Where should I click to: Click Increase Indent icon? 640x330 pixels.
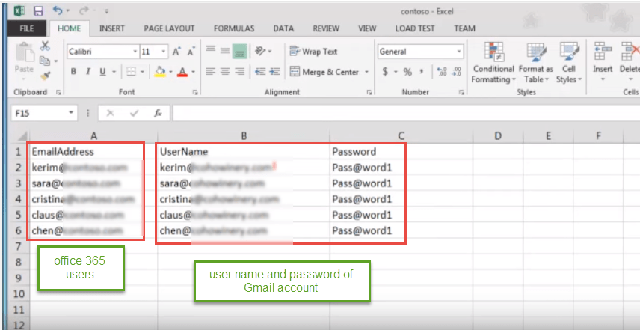click(x=275, y=72)
